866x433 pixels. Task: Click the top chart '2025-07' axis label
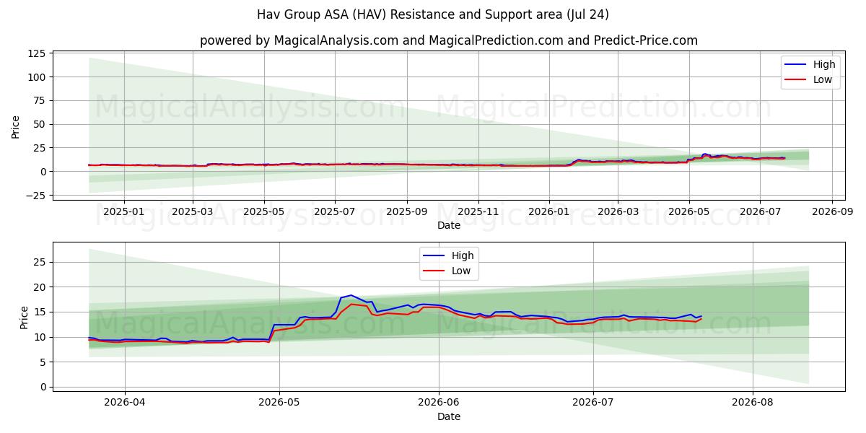tap(334, 211)
